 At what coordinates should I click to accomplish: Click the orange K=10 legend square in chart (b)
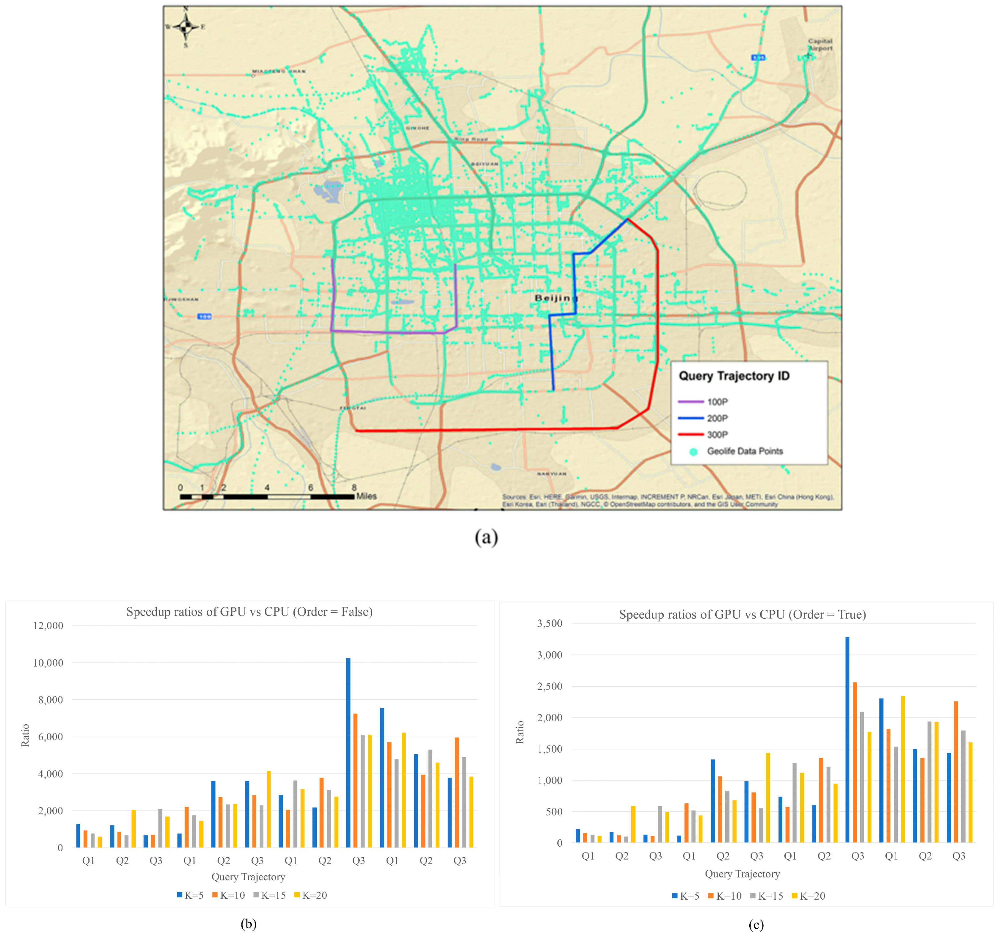215,895
